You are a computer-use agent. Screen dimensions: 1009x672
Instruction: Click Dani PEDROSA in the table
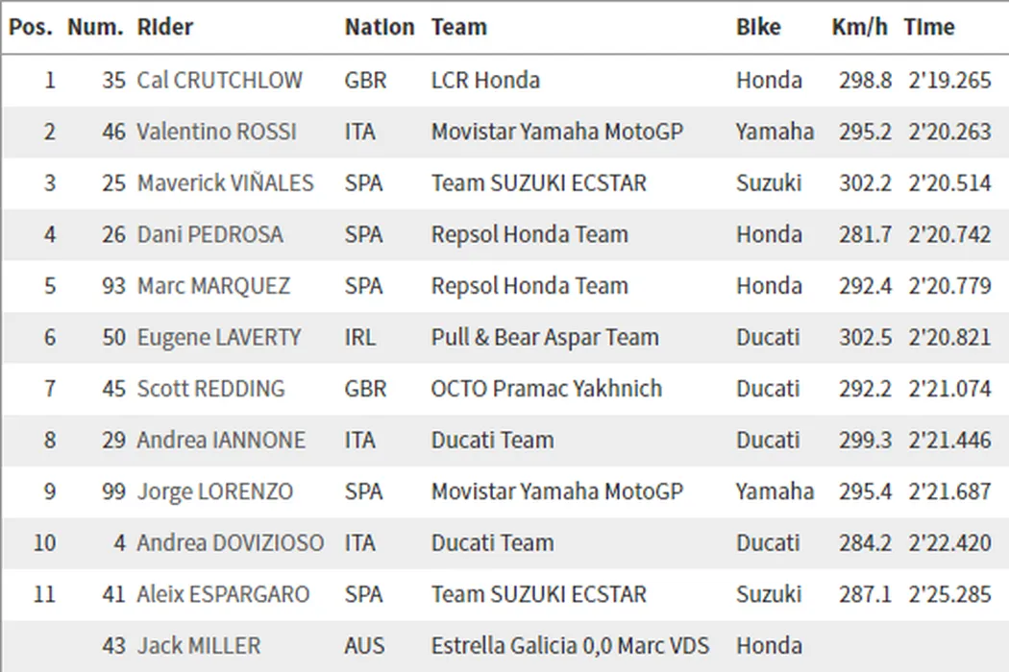click(211, 234)
